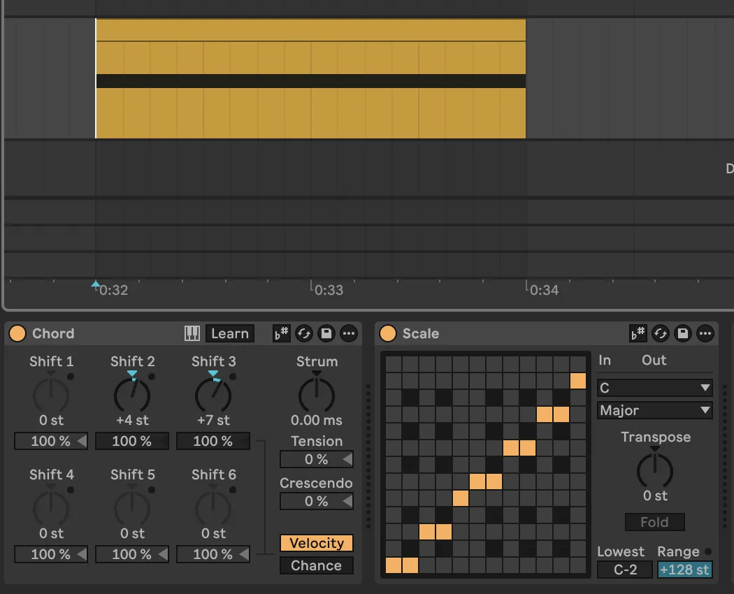Toggle Scale device activator
This screenshot has width=734, height=594.
point(387,334)
